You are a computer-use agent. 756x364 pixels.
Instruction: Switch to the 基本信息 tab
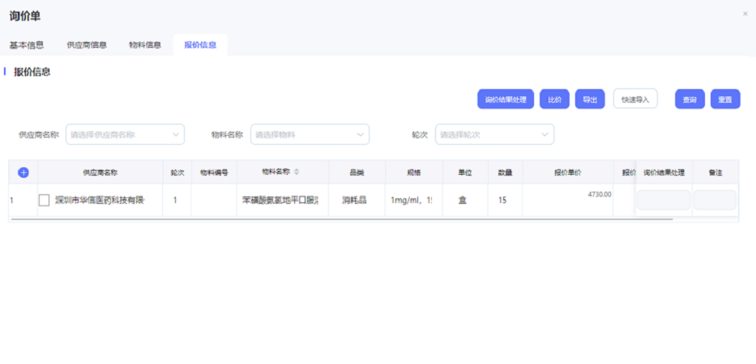tap(27, 45)
